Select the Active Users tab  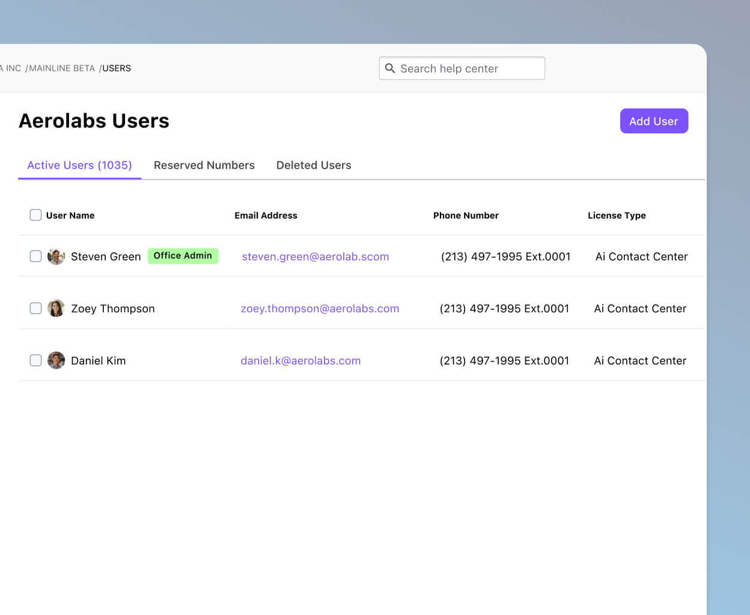coord(79,165)
